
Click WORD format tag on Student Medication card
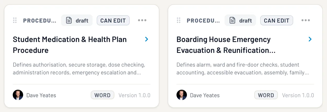point(102,95)
